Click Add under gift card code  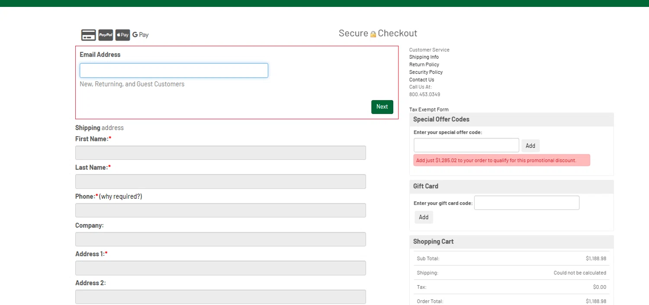[x=424, y=217]
